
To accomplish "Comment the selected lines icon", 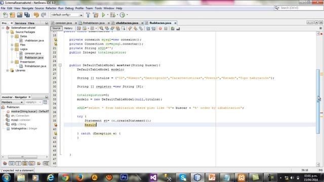I will [173, 28].
